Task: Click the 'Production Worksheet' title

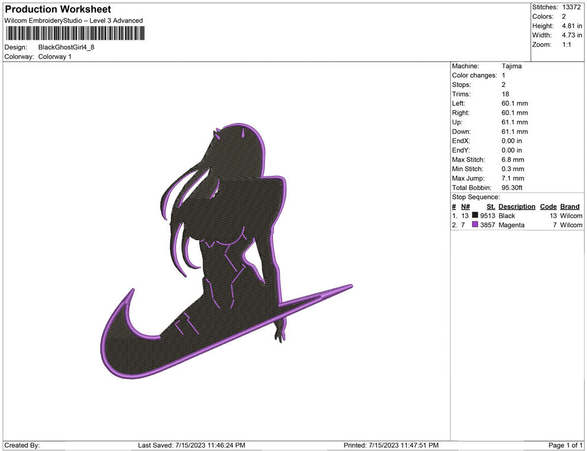Action: (x=58, y=9)
